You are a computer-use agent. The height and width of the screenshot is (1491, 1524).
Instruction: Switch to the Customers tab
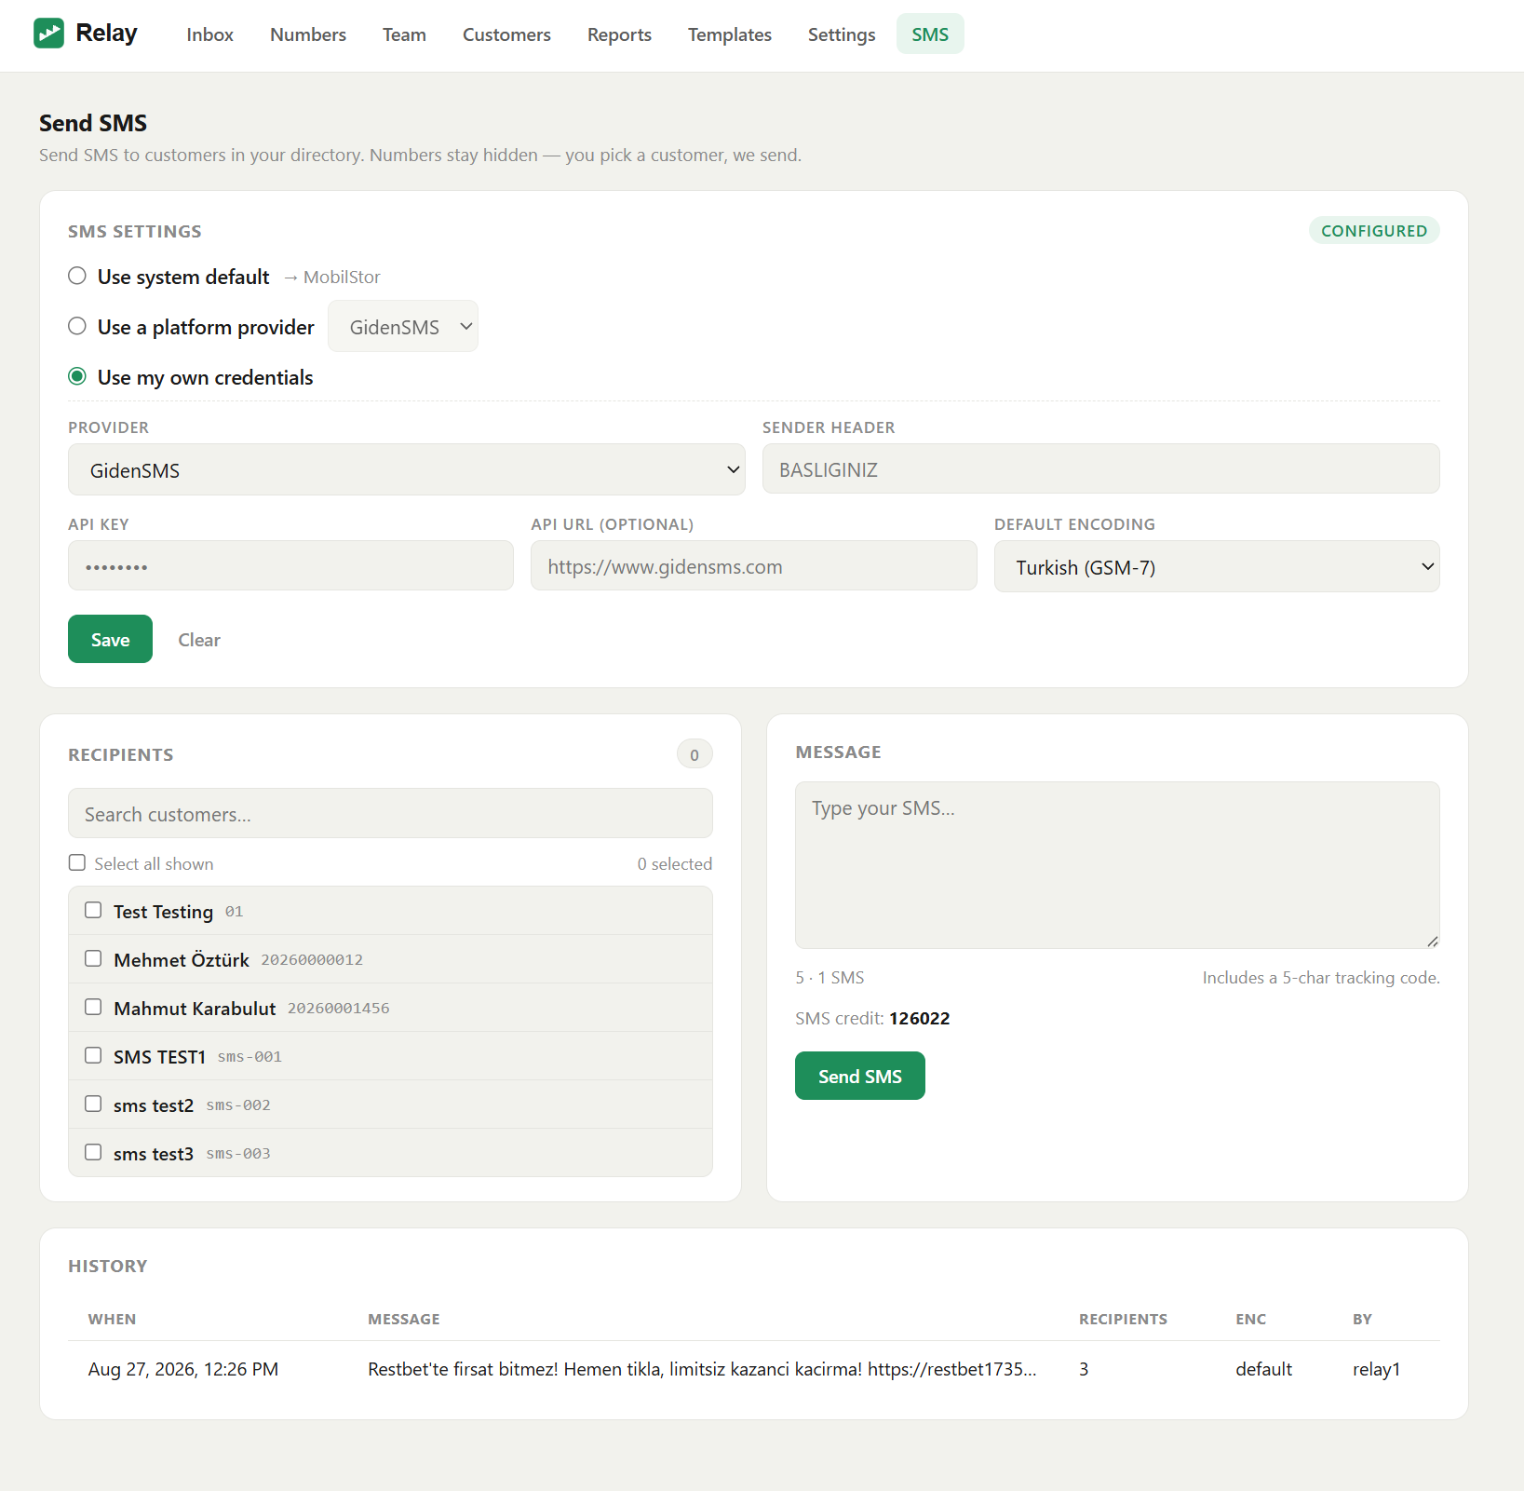coord(506,34)
